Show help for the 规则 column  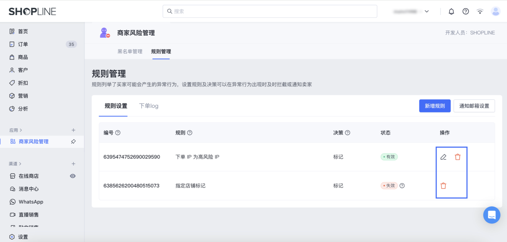[x=190, y=133]
